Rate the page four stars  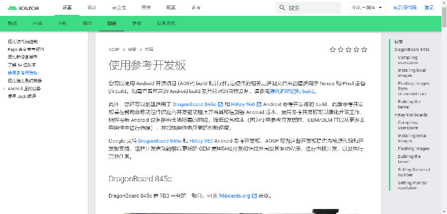click(356, 50)
